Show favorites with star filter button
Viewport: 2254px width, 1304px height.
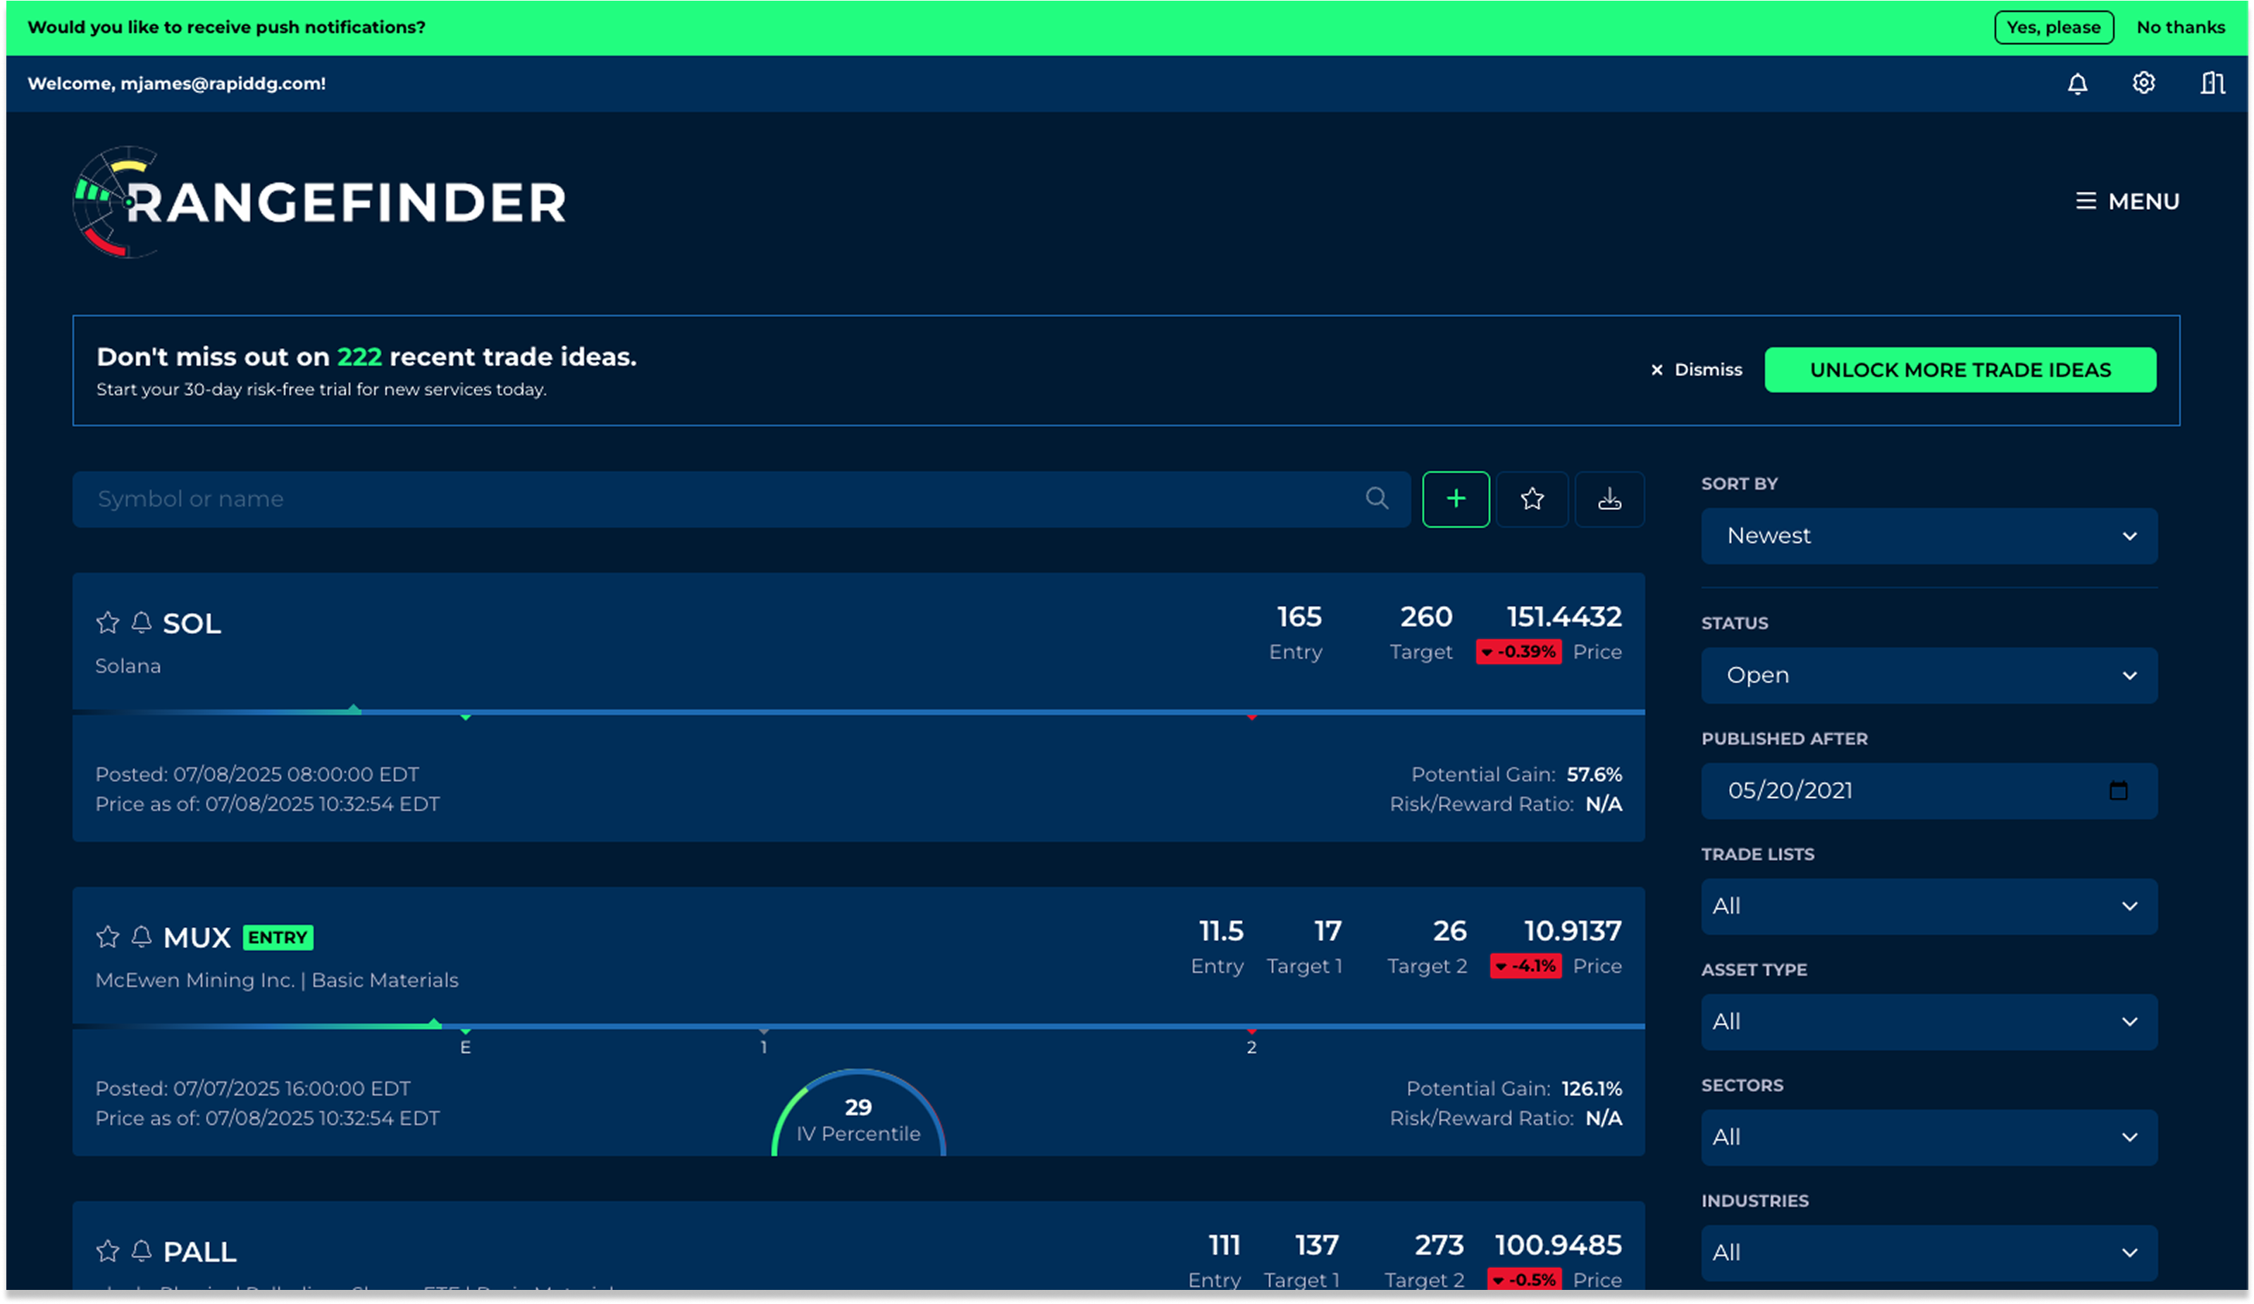coord(1532,499)
